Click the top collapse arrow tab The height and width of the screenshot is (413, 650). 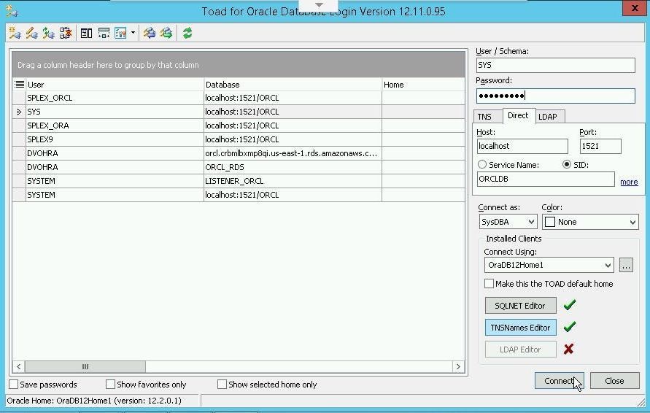tap(319, 5)
